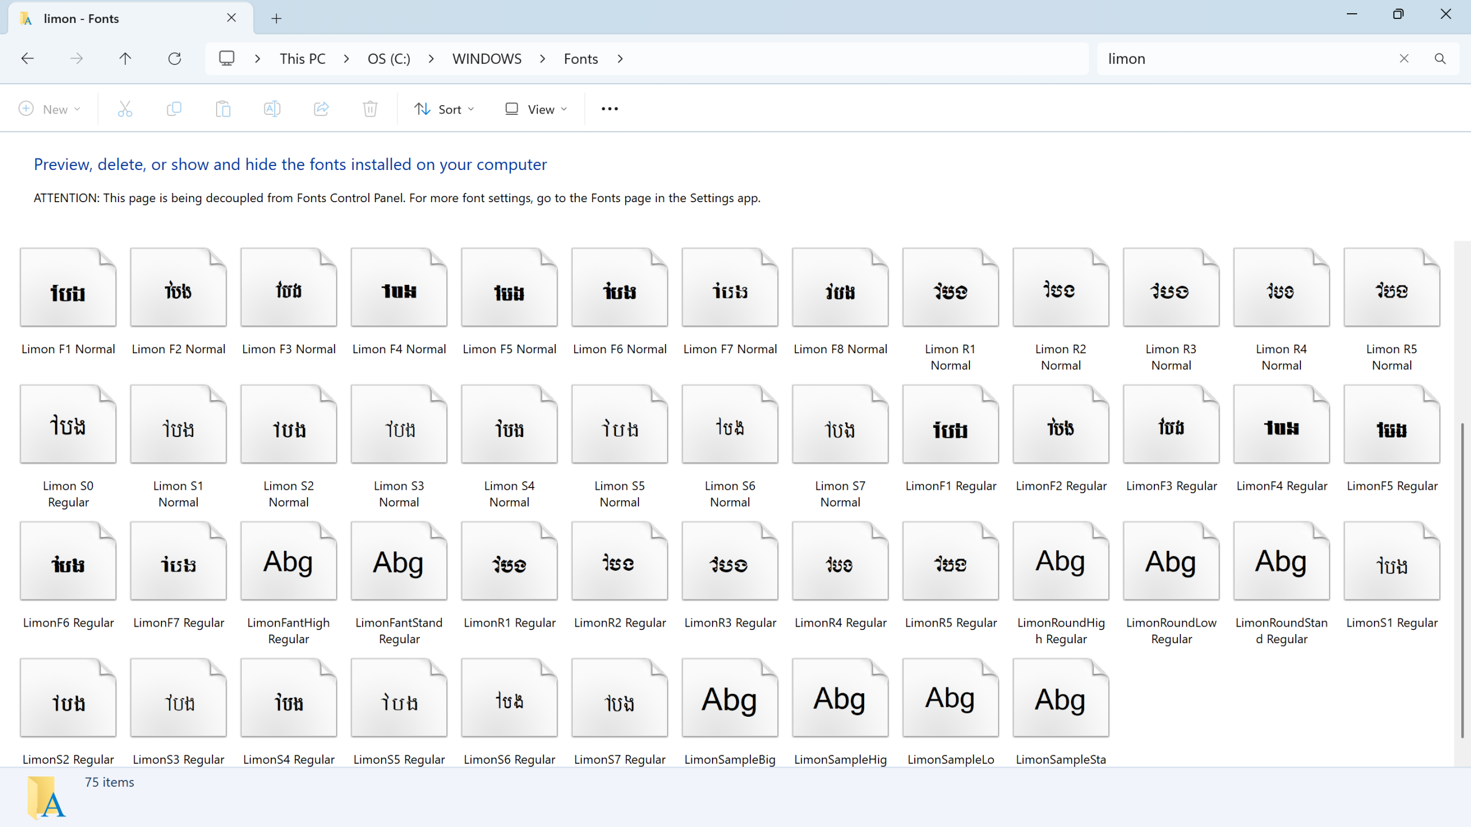The image size is (1471, 827).
Task: Select the LimonR5 Regular font
Action: coord(951,575)
